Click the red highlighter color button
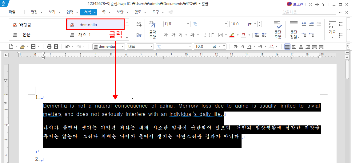The height and width of the screenshot is (163, 352). point(232,35)
